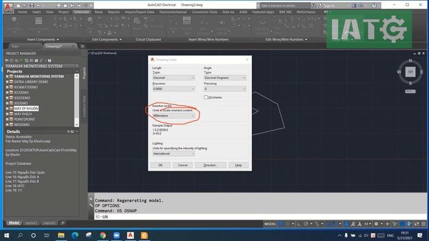Click the Project Manager help question icon

pyautogui.click(x=50, y=60)
